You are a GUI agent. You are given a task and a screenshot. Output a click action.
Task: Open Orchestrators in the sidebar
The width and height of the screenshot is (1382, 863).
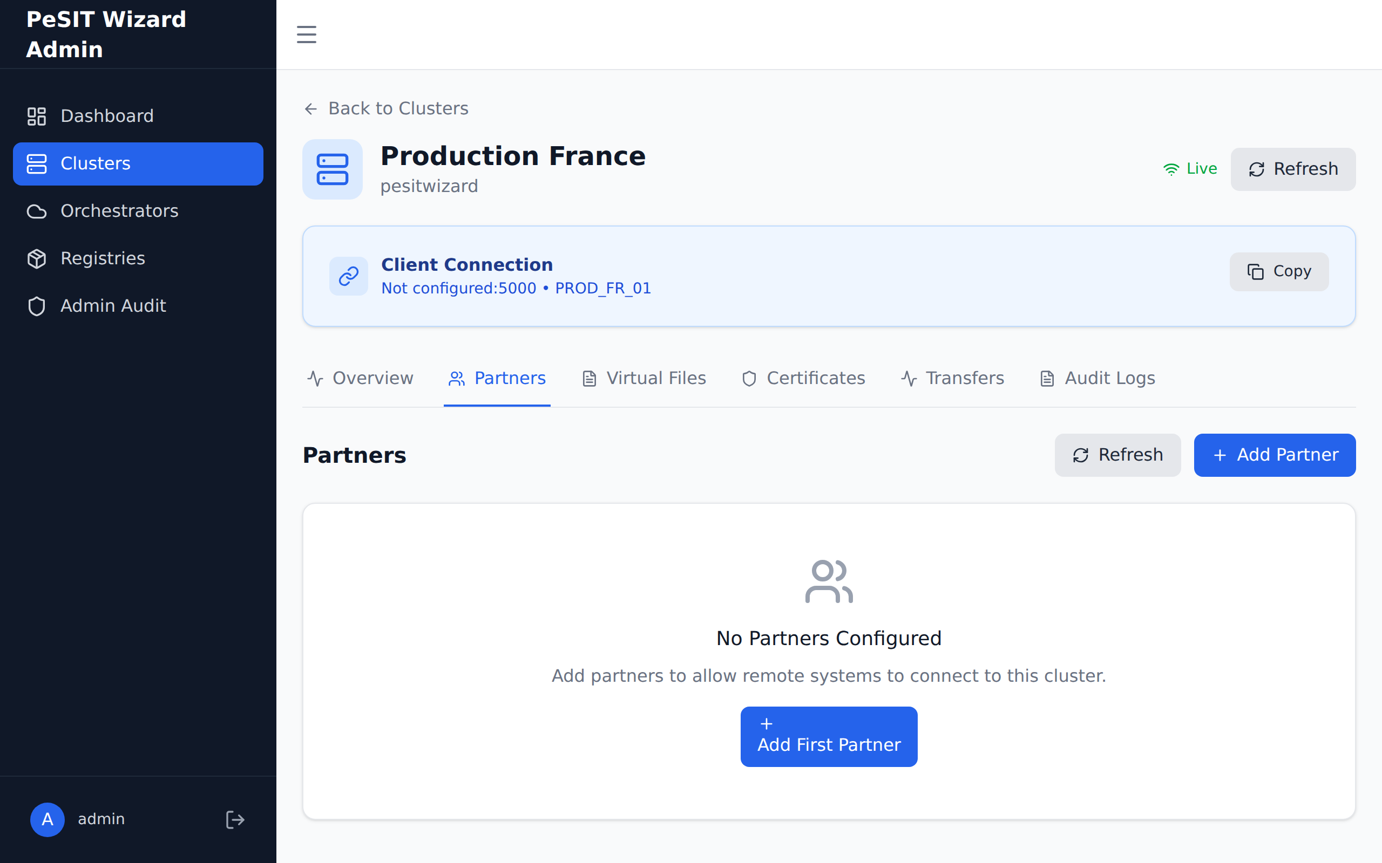point(119,211)
